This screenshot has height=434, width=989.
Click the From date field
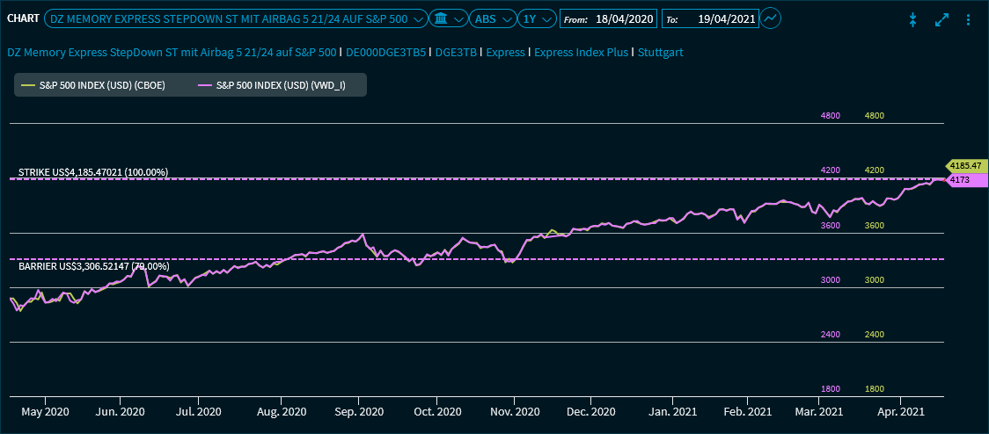pos(624,18)
